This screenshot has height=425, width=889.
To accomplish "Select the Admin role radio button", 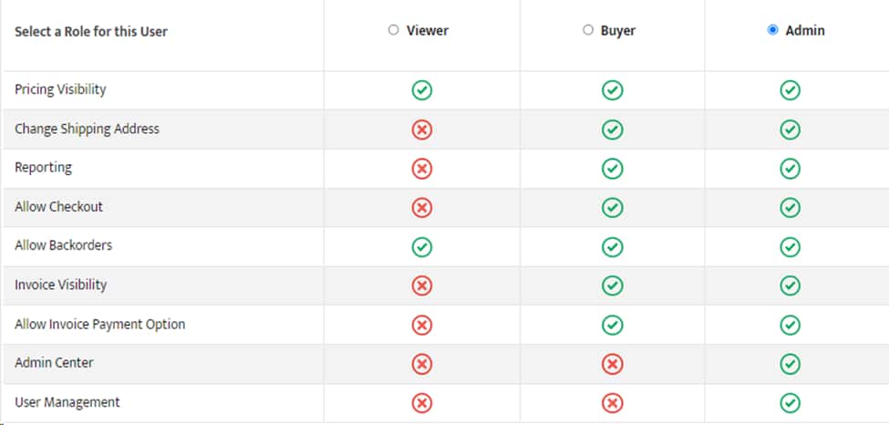I will 772,30.
